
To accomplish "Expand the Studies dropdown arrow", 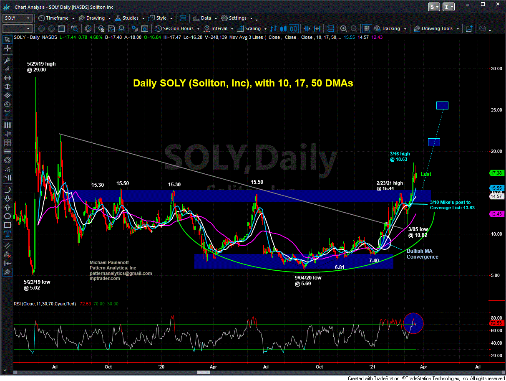I will pos(143,18).
